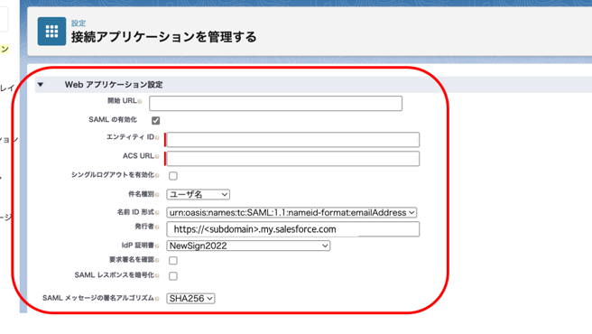
Task: Click the 設定 breadcrumb link
Action: [79, 23]
